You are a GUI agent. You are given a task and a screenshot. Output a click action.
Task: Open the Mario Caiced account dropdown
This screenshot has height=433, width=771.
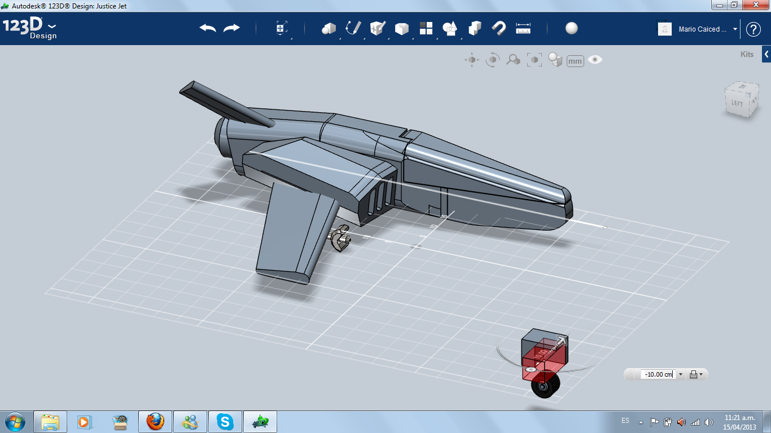coord(708,29)
